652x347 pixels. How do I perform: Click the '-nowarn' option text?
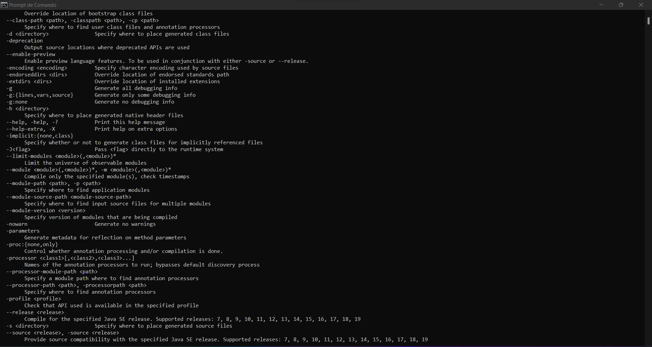pos(17,224)
